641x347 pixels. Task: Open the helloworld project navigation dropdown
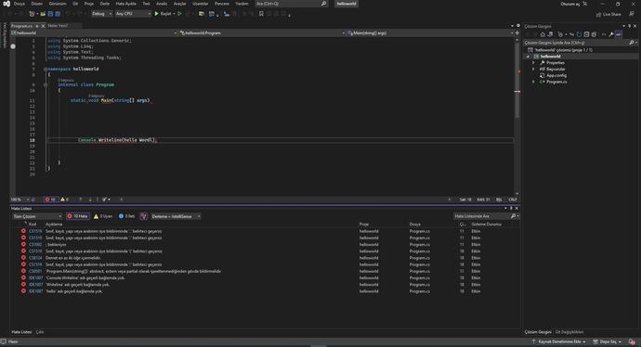point(95,33)
